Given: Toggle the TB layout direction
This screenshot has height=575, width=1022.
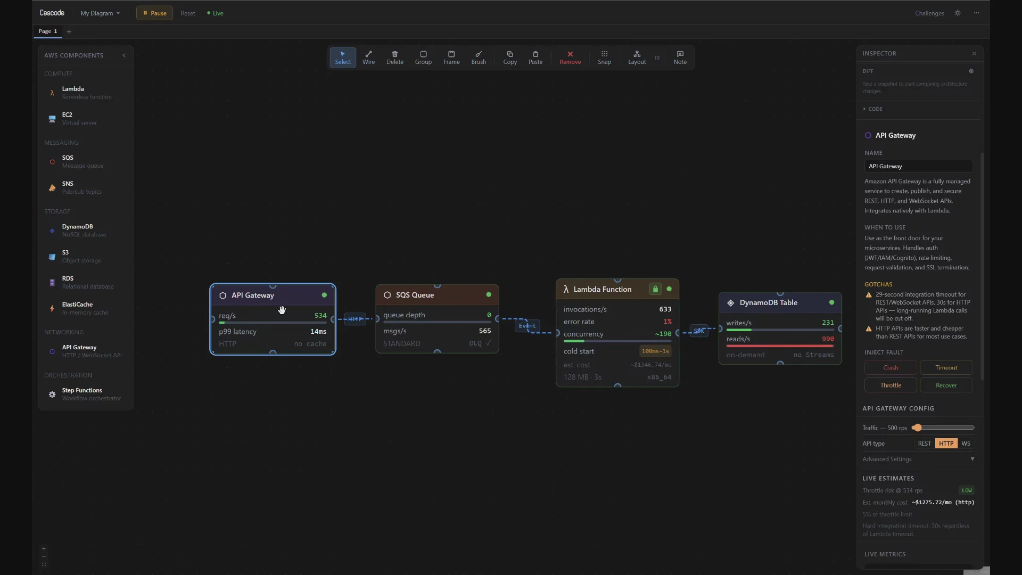Looking at the screenshot, I should pyautogui.click(x=657, y=58).
